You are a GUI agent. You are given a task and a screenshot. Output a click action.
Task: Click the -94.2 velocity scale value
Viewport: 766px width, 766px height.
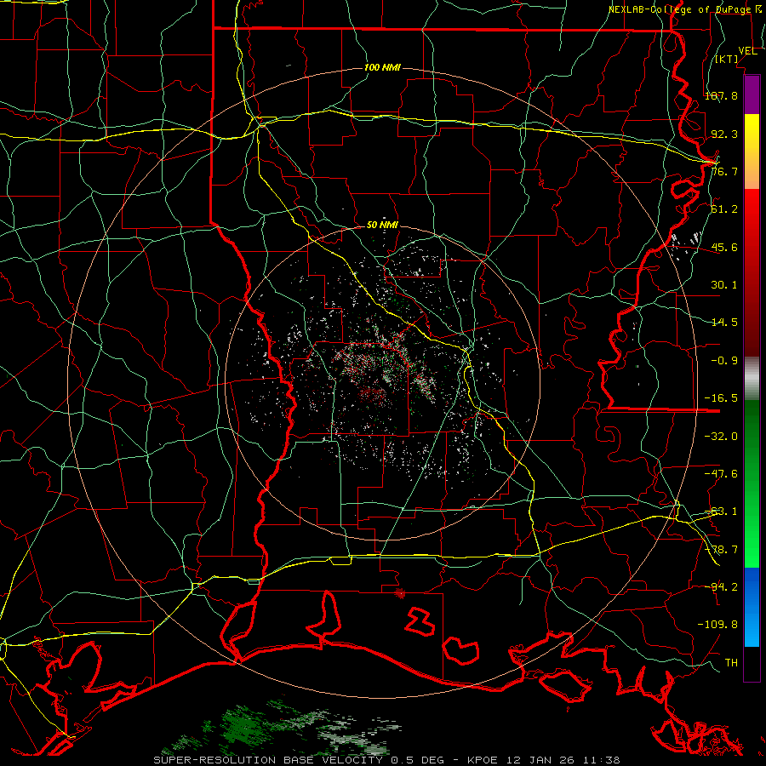click(x=721, y=587)
